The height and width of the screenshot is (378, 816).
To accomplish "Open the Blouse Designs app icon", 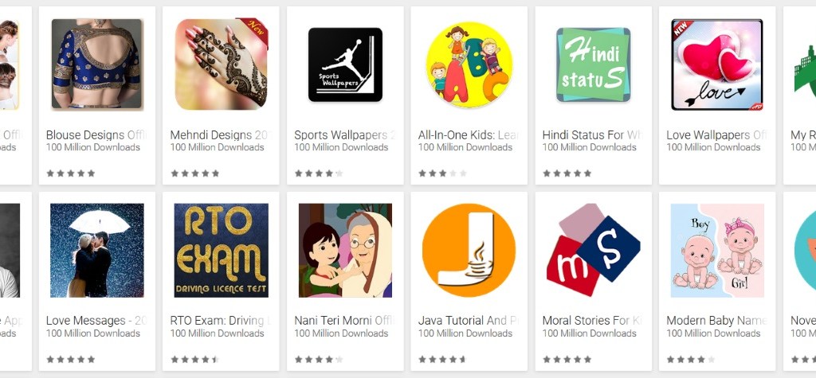I will click(x=97, y=64).
